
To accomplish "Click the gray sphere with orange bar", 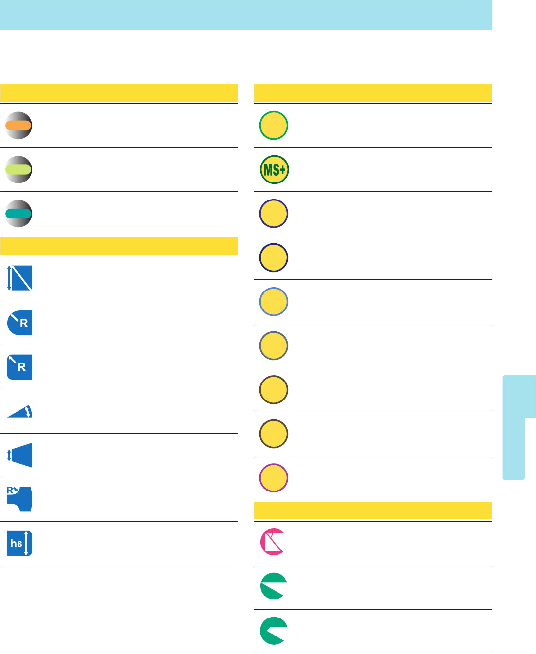I will click(18, 126).
